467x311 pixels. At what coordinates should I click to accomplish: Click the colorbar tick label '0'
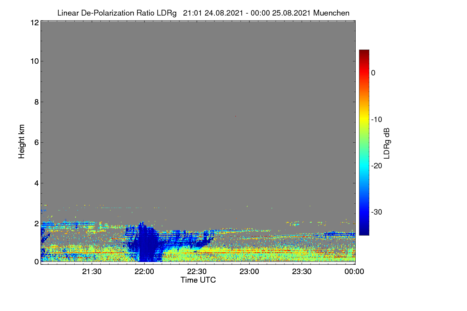coord(373,73)
